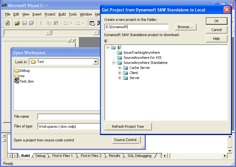This screenshot has width=236, height=167.
Task: Click Cancel in Get Project dialog
Action: (216, 30)
